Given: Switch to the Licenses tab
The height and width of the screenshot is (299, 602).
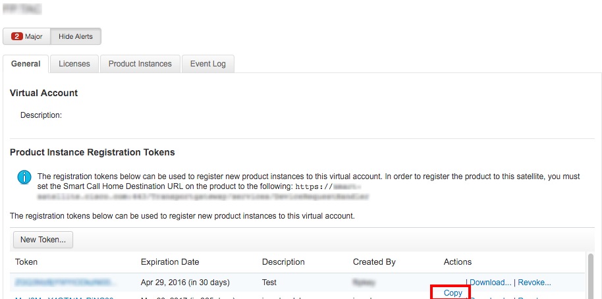Looking at the screenshot, I should tap(74, 64).
